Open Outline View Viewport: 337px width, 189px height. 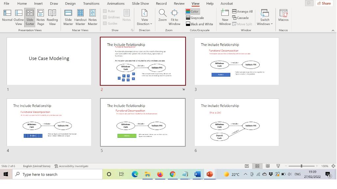tap(19, 17)
